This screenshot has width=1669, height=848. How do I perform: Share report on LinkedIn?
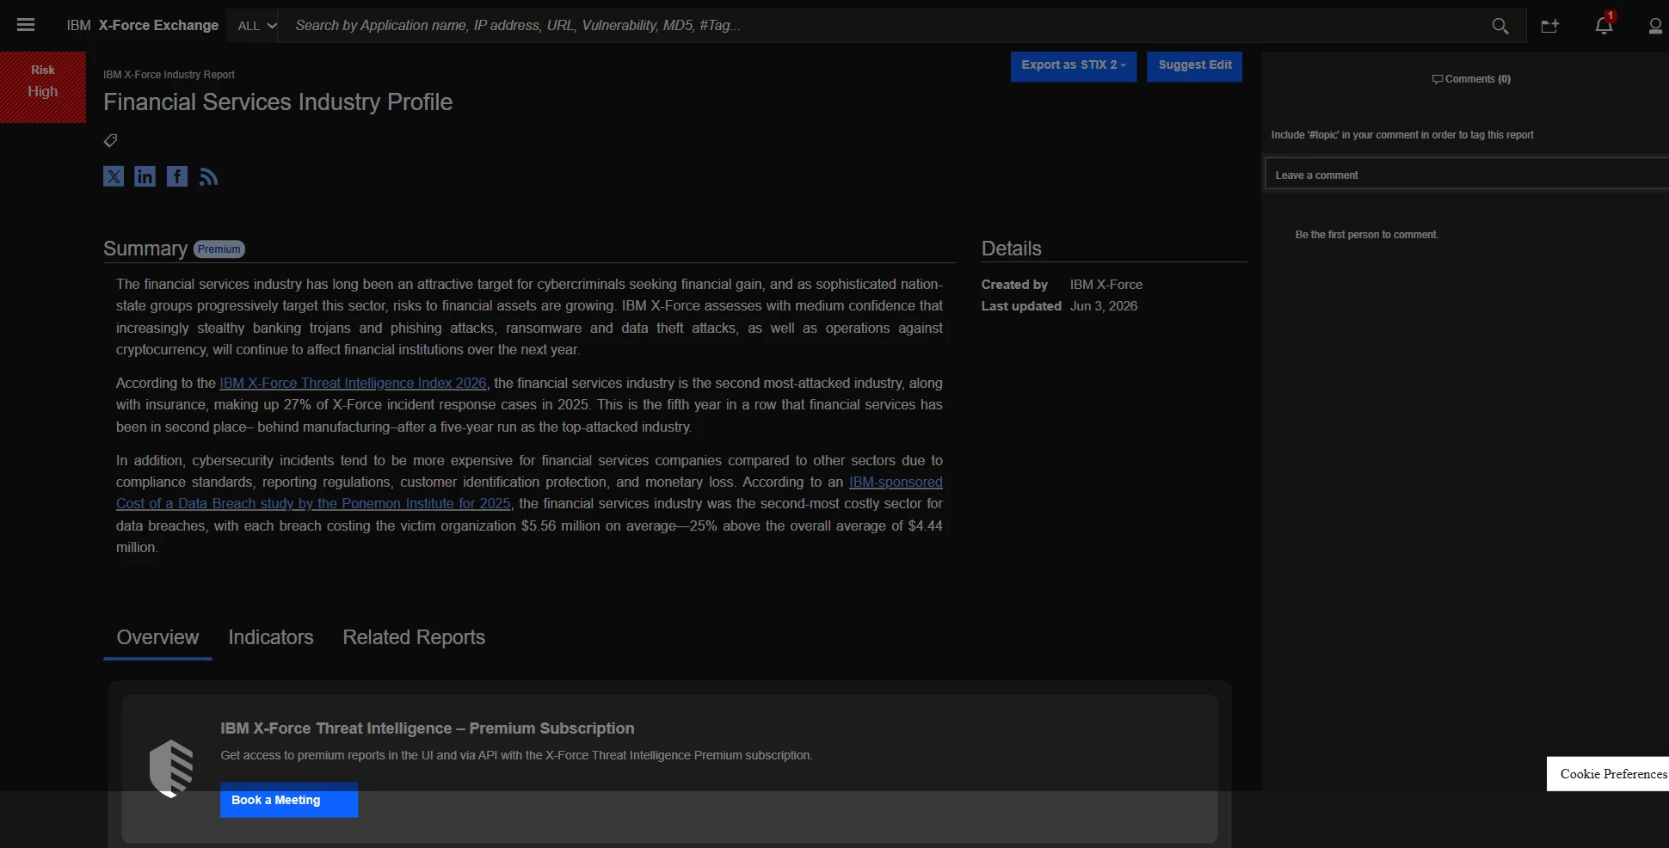pyautogui.click(x=145, y=176)
